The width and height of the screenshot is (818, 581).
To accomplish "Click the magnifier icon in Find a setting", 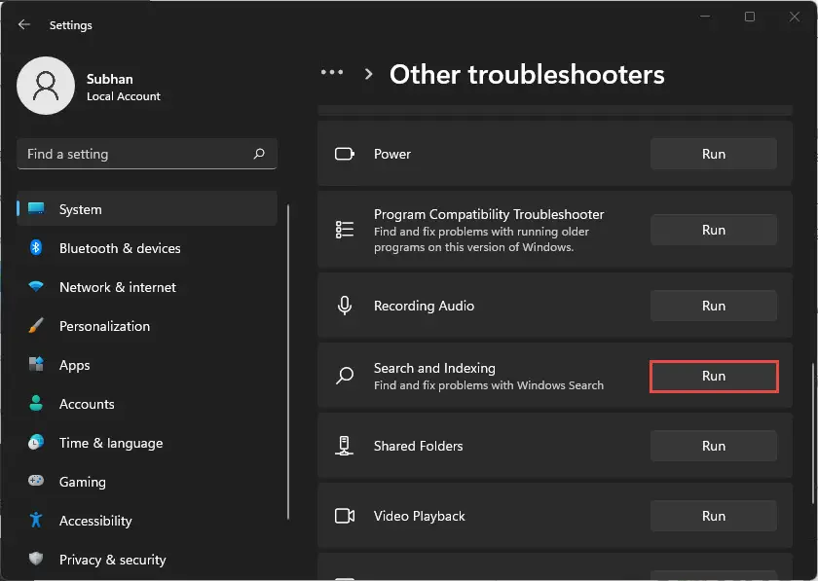I will click(x=259, y=154).
